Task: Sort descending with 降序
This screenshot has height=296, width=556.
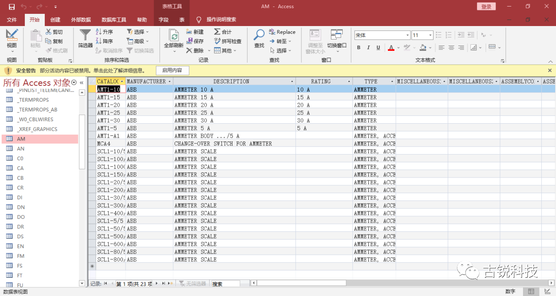Action: pyautogui.click(x=104, y=41)
